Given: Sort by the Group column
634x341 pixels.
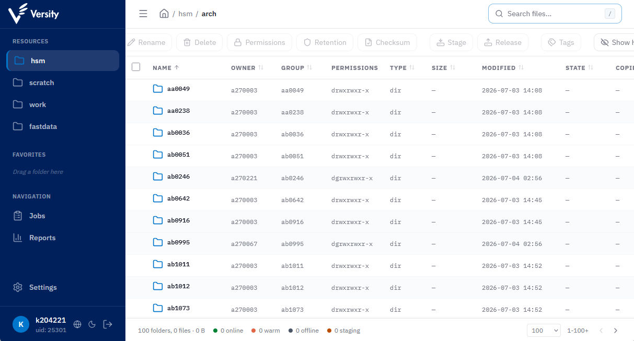Looking at the screenshot, I should point(296,68).
